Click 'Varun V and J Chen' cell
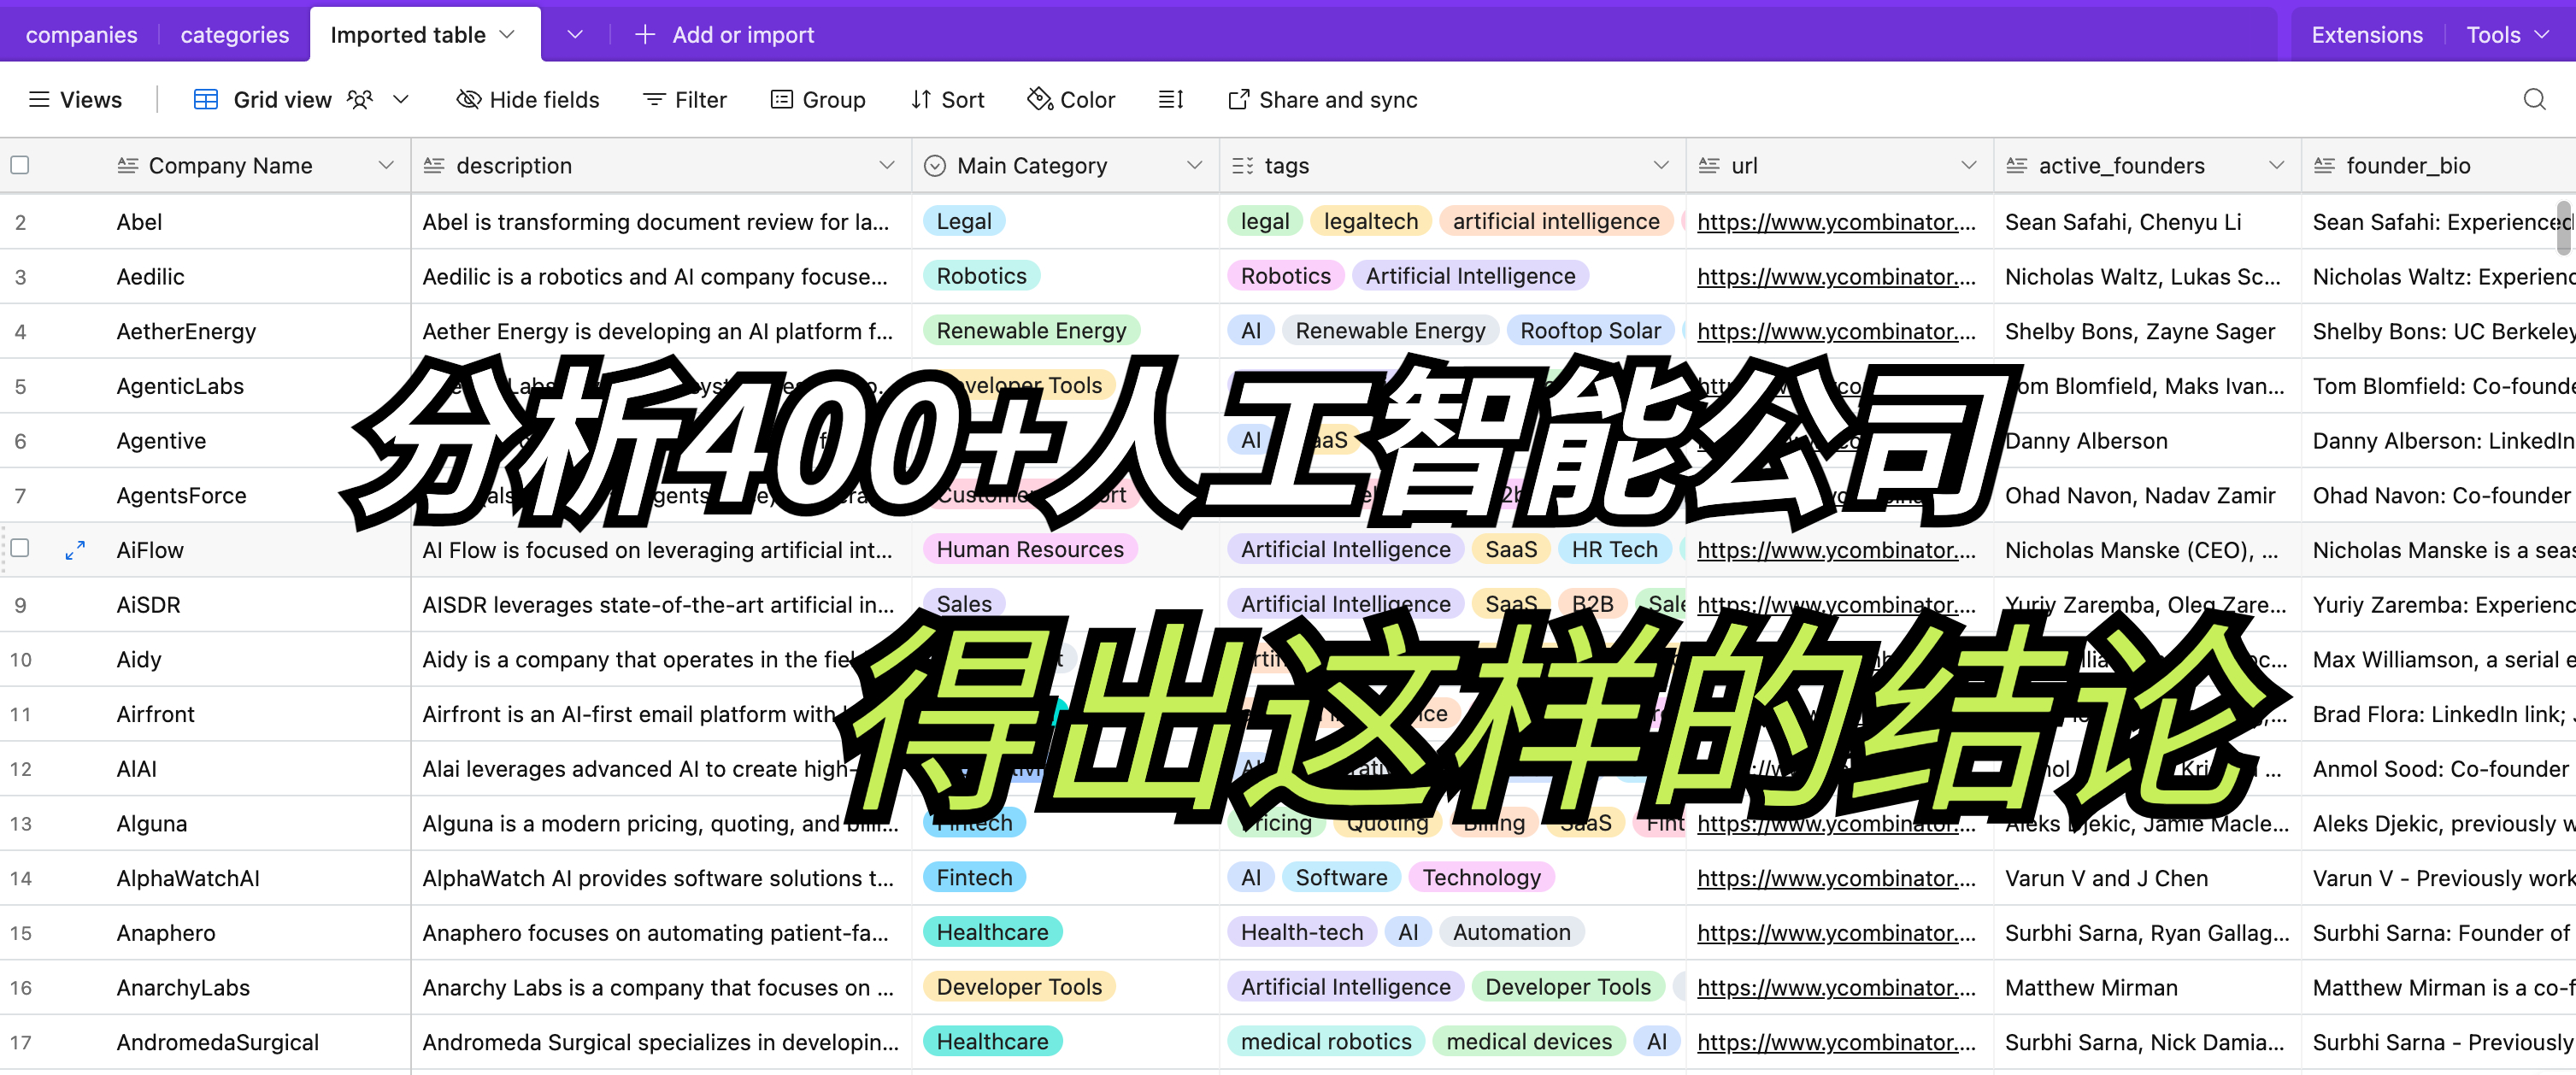2576x1075 pixels. tap(2148, 878)
